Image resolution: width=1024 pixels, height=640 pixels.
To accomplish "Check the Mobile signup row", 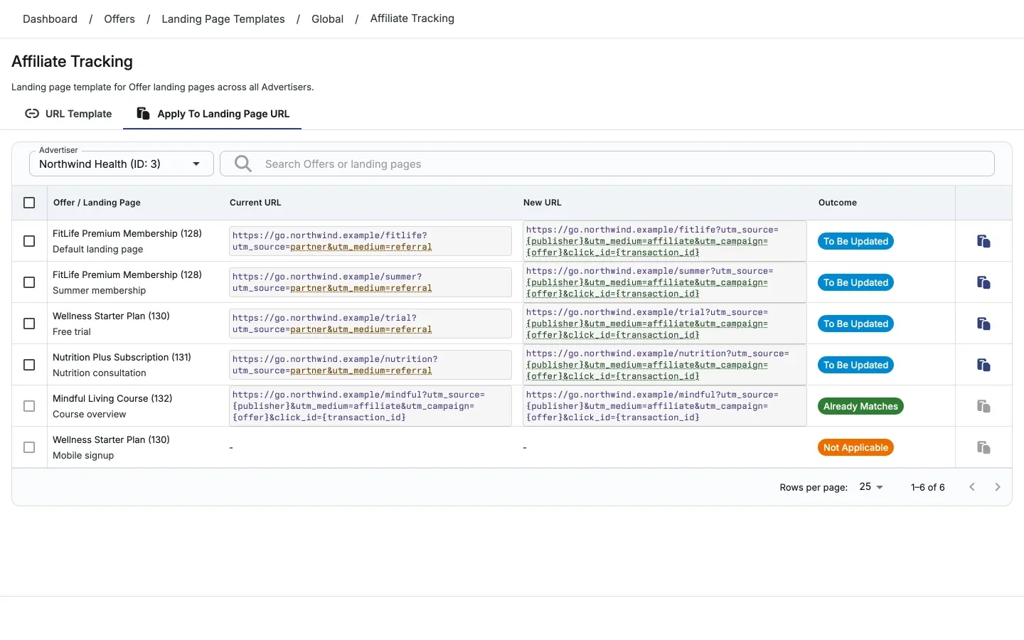I will [x=29, y=447].
